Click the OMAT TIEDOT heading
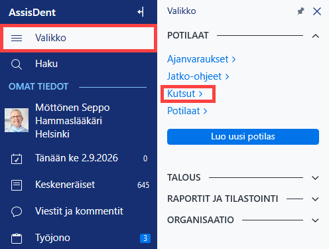This screenshot has height=249, width=329. pos(38,86)
